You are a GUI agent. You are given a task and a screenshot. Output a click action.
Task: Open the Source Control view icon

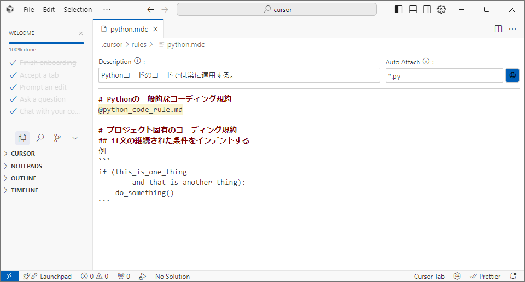(x=57, y=138)
